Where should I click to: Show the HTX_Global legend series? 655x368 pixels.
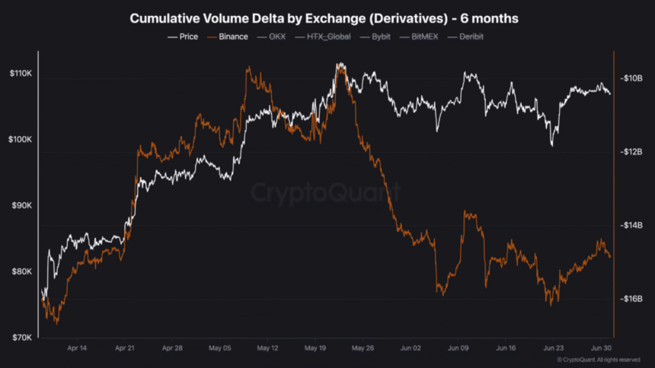click(326, 37)
